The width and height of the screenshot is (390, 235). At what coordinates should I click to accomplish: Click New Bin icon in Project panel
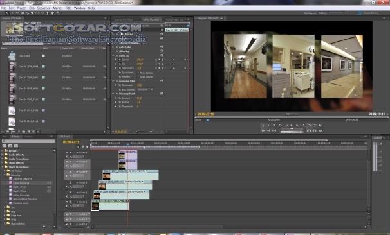[24, 132]
